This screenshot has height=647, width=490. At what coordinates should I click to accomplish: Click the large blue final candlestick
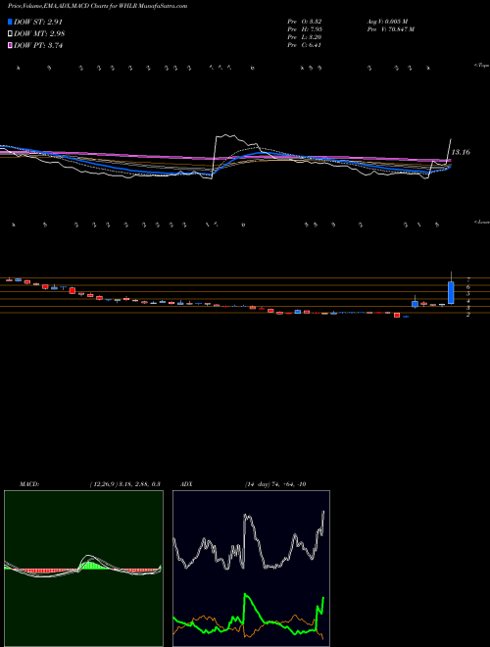pyautogui.click(x=451, y=292)
